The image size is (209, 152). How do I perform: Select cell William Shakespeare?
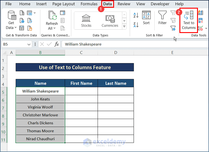[x=40, y=91]
